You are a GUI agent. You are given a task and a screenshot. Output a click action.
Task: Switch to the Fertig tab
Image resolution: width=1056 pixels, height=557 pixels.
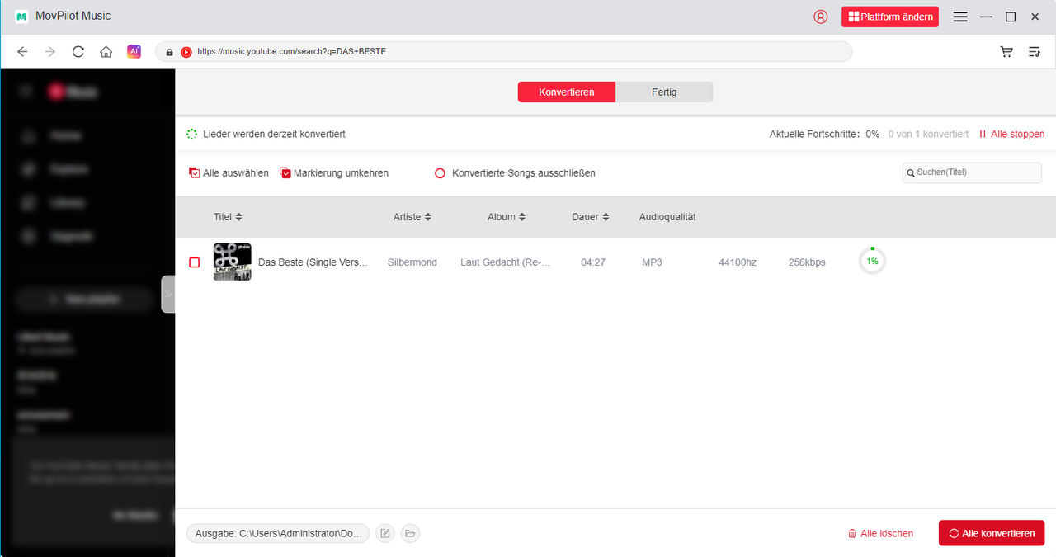[x=664, y=92]
